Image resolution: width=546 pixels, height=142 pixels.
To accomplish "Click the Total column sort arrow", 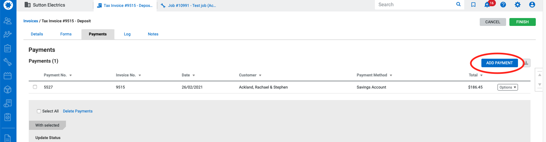I will [481, 75].
